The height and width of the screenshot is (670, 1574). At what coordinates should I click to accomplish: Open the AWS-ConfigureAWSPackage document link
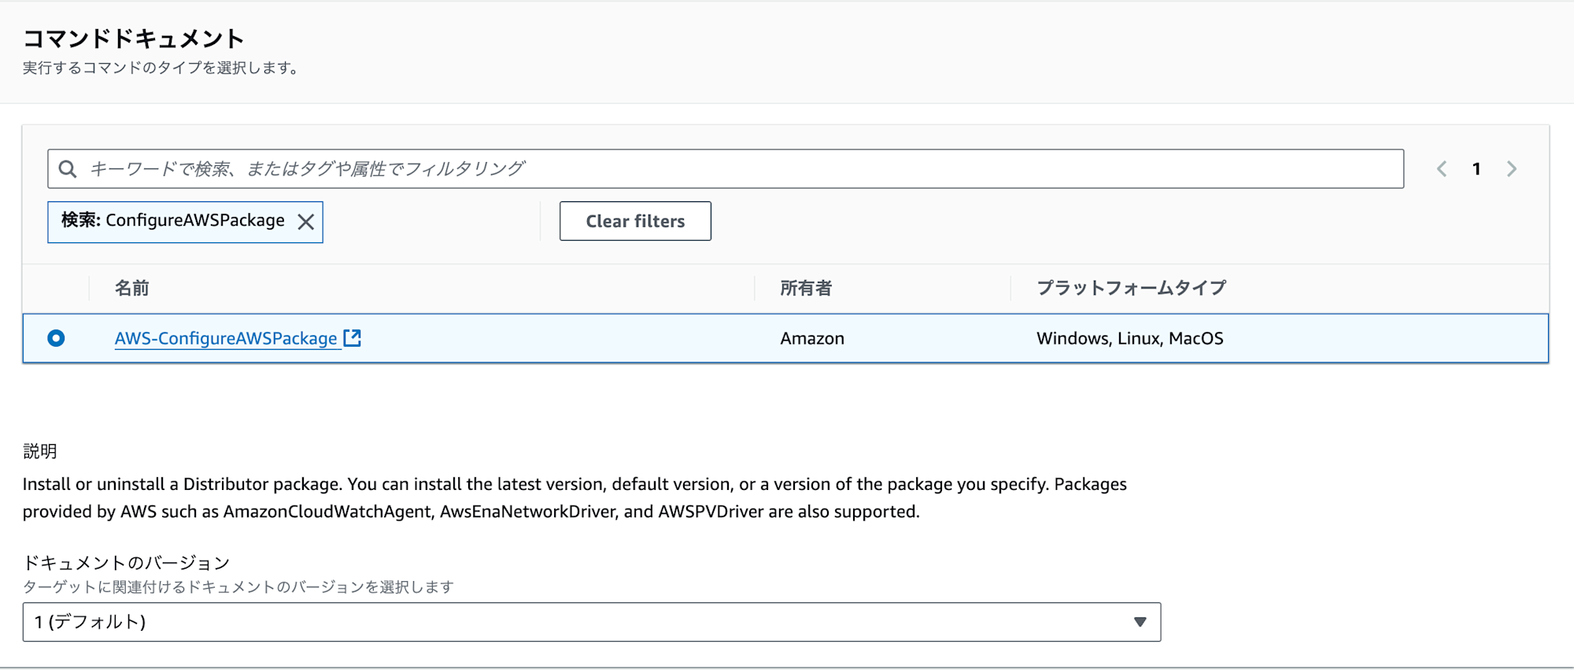[226, 338]
